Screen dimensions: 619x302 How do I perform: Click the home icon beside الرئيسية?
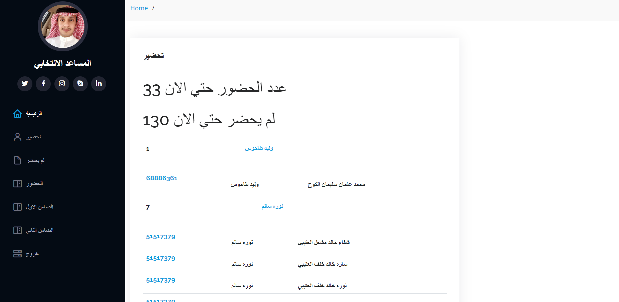point(17,114)
